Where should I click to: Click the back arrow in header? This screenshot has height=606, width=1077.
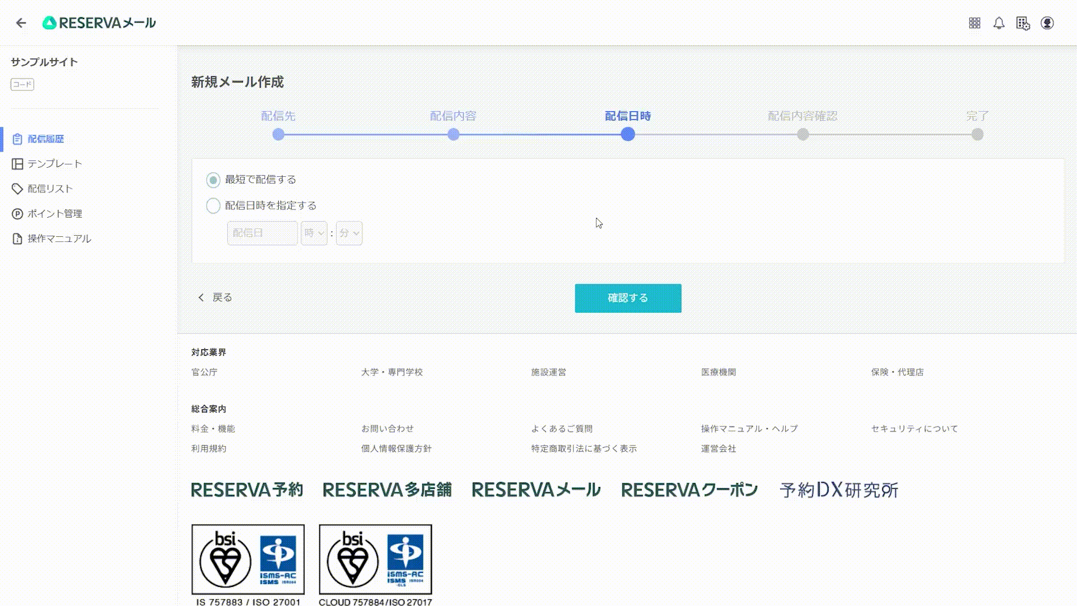tap(21, 23)
